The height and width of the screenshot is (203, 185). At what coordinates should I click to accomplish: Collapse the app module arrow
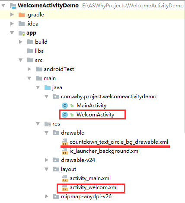(x=12, y=33)
